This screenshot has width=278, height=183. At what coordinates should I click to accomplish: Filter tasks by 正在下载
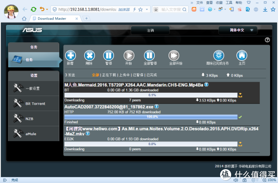pos(109,75)
